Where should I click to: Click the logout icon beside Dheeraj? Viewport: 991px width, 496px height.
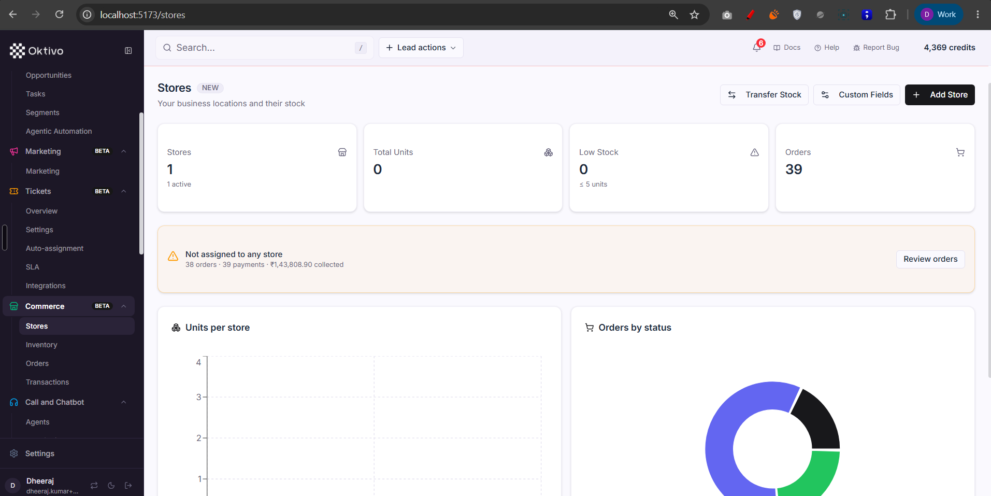[128, 486]
